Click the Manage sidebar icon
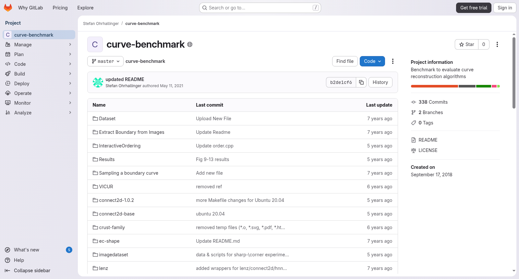 coord(8,45)
